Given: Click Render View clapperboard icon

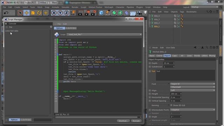Looking at the screenshot, I should click(80, 13).
